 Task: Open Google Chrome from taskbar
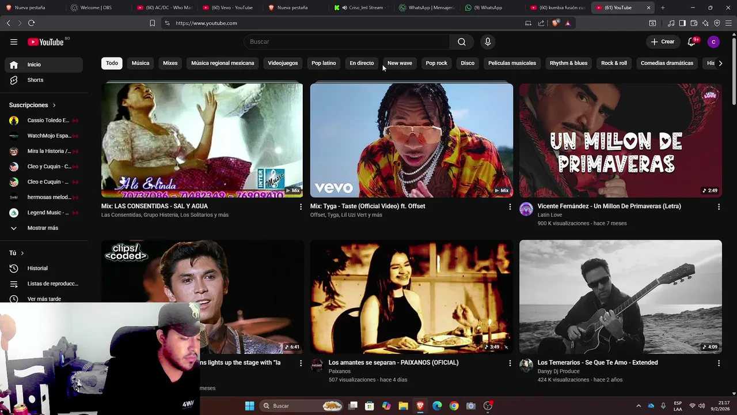coord(454,406)
